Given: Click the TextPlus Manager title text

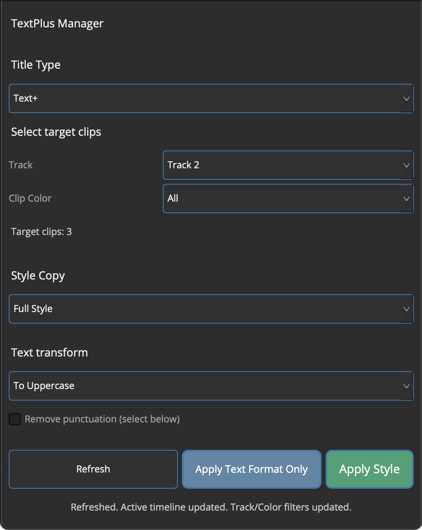Looking at the screenshot, I should pos(57,23).
